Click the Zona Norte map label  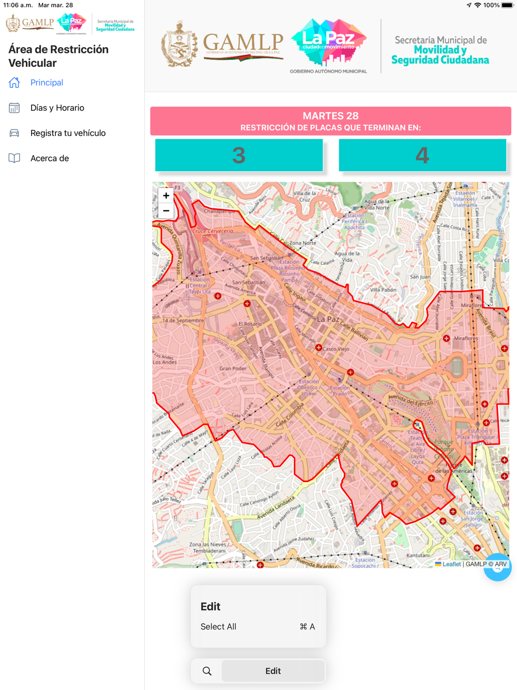point(302,243)
